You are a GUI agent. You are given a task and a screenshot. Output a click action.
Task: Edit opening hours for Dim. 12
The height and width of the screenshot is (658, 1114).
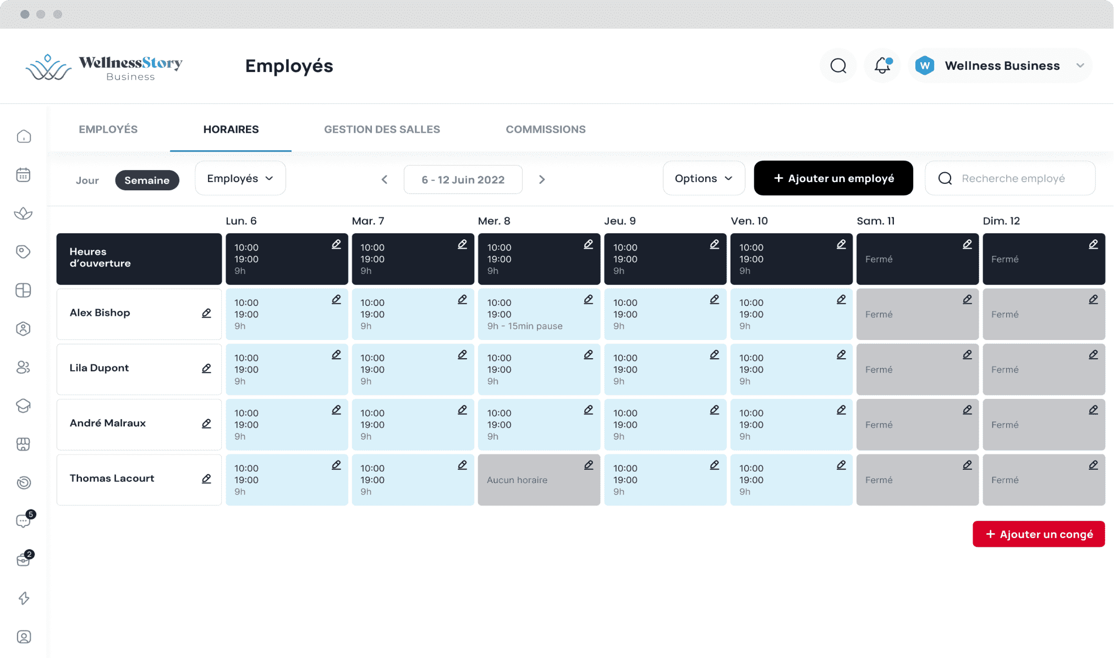(x=1093, y=244)
